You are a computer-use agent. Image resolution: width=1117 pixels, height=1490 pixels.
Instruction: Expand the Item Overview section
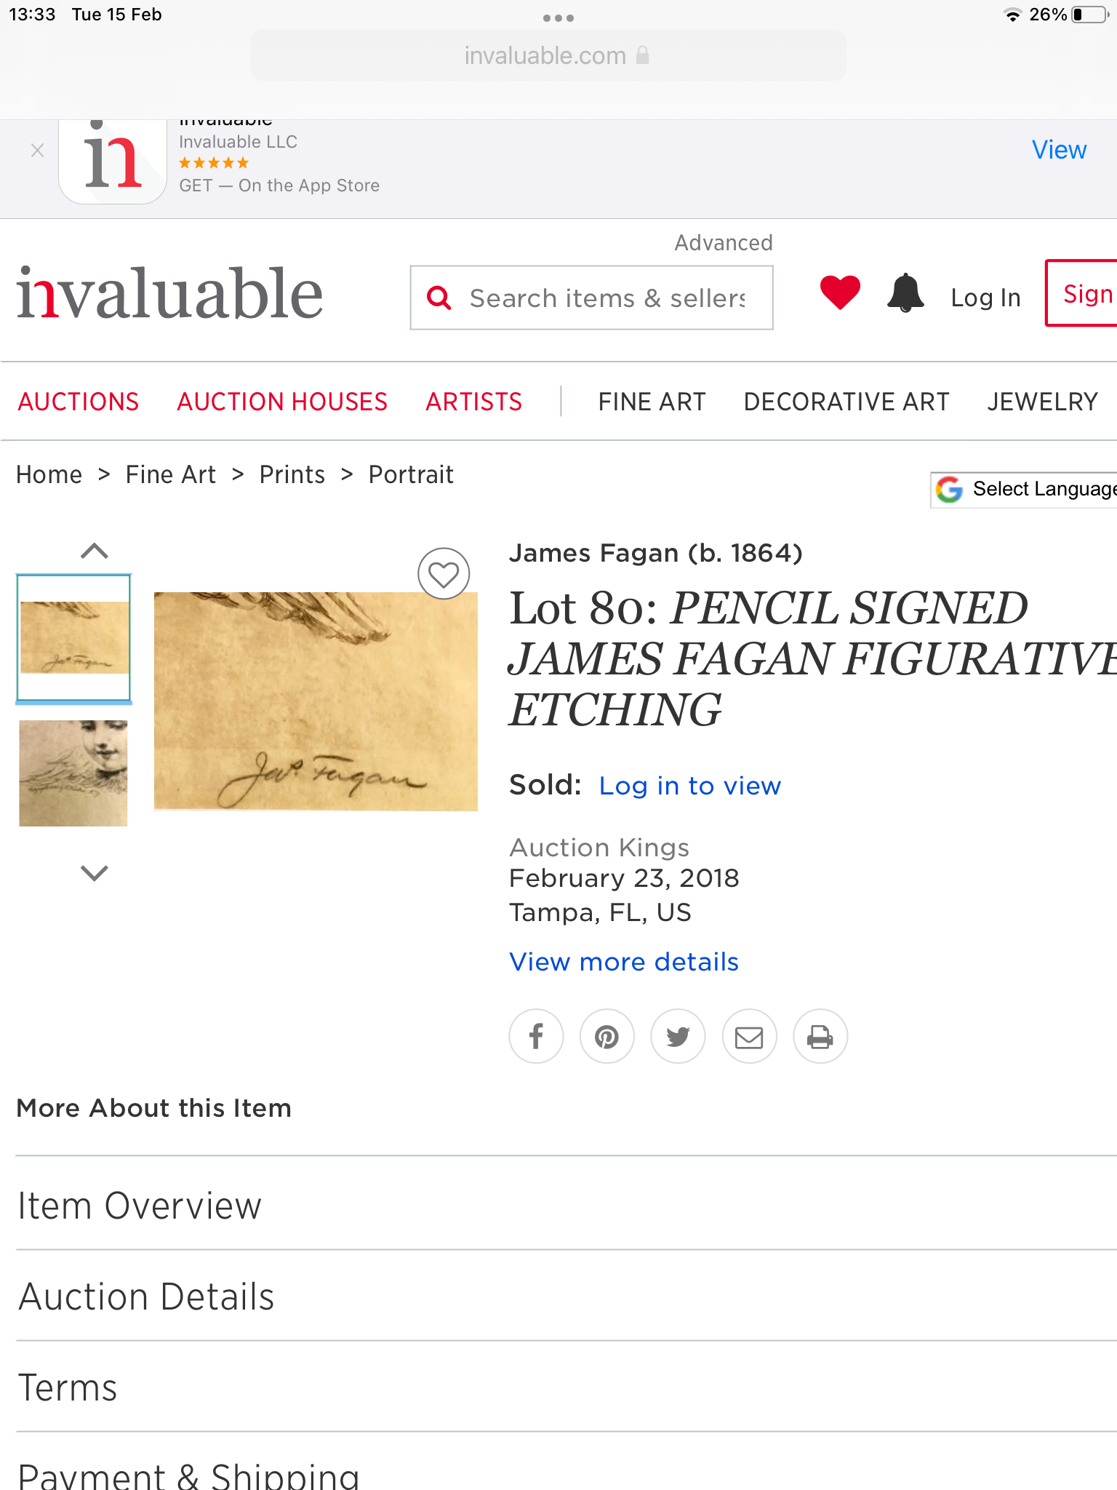point(140,1206)
